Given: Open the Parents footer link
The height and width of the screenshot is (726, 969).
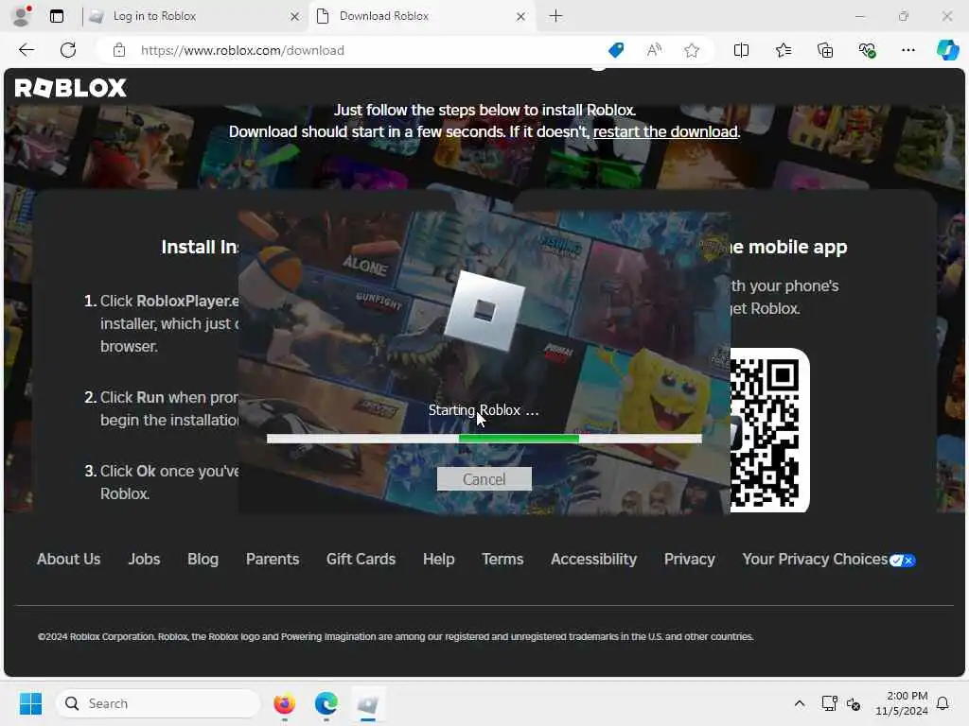Looking at the screenshot, I should pyautogui.click(x=273, y=559).
